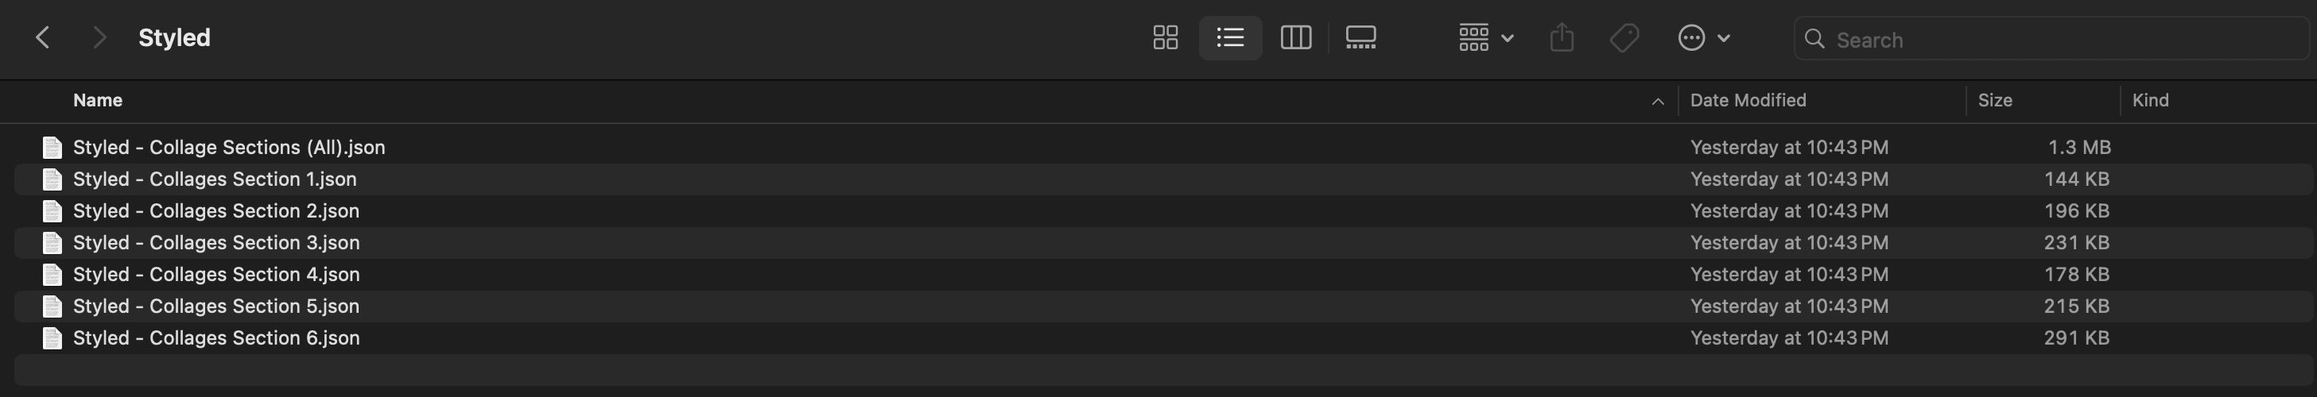Viewport: 2317px width, 397px height.
Task: Select Styled - Collage Sections (All).json file icon
Action: (52, 148)
